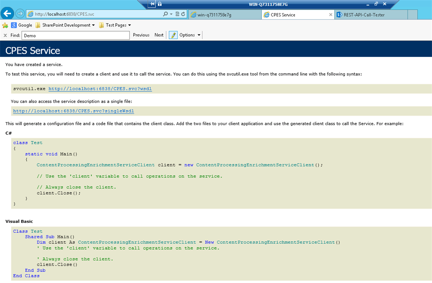Open the svcutil CPES.svc?wsdl link

[x=100, y=88]
